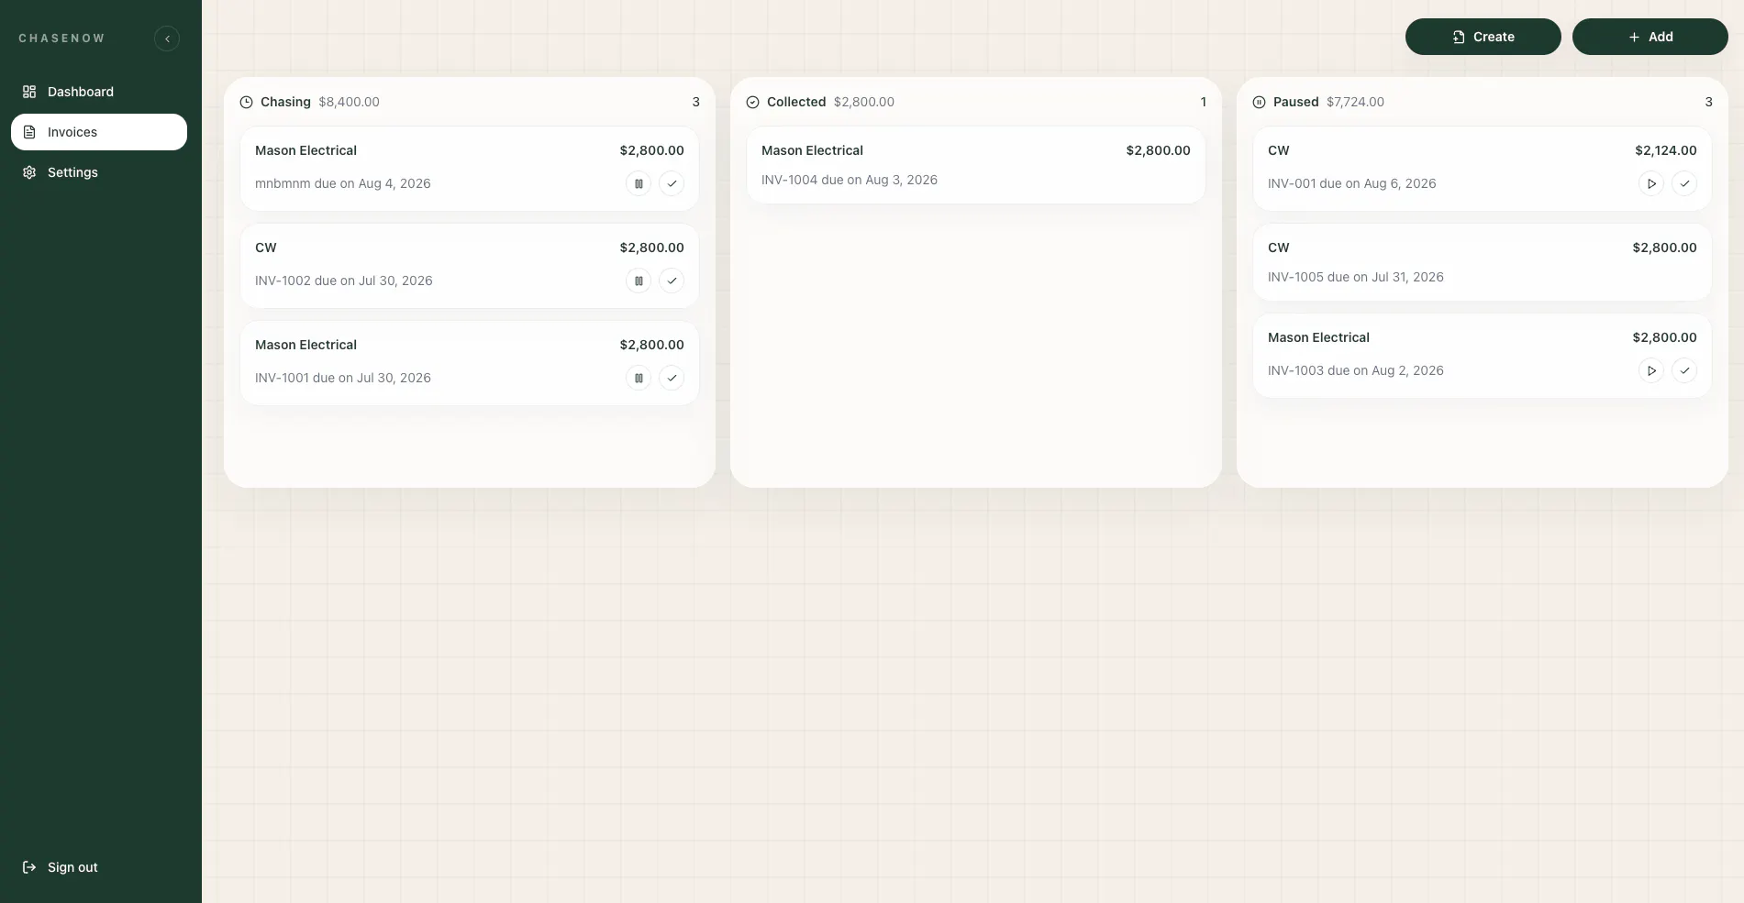Click the Collected total $2,800.00
The width and height of the screenshot is (1744, 903).
(863, 102)
